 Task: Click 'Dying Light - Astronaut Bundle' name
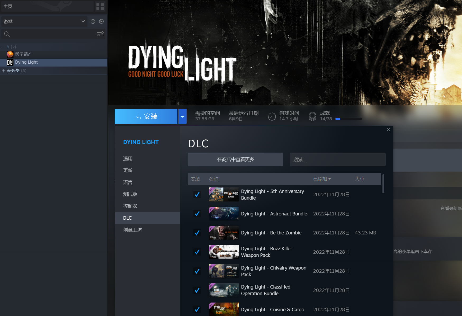(274, 214)
